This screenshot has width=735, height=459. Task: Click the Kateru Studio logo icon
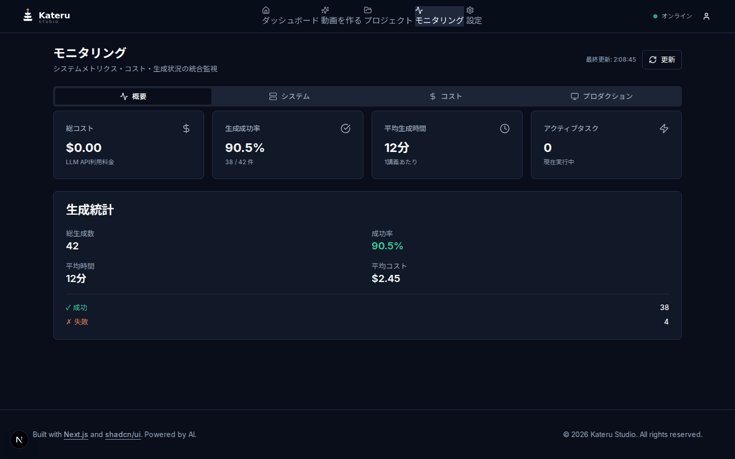click(28, 15)
